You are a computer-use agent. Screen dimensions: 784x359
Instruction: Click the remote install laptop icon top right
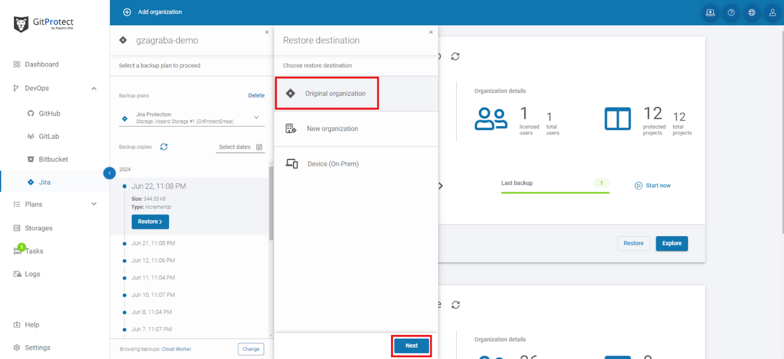[x=710, y=12]
